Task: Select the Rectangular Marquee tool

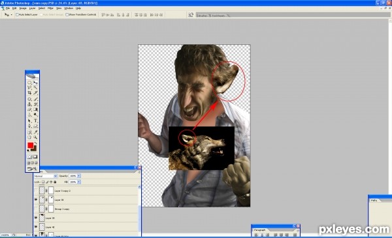Action: (x=29, y=82)
